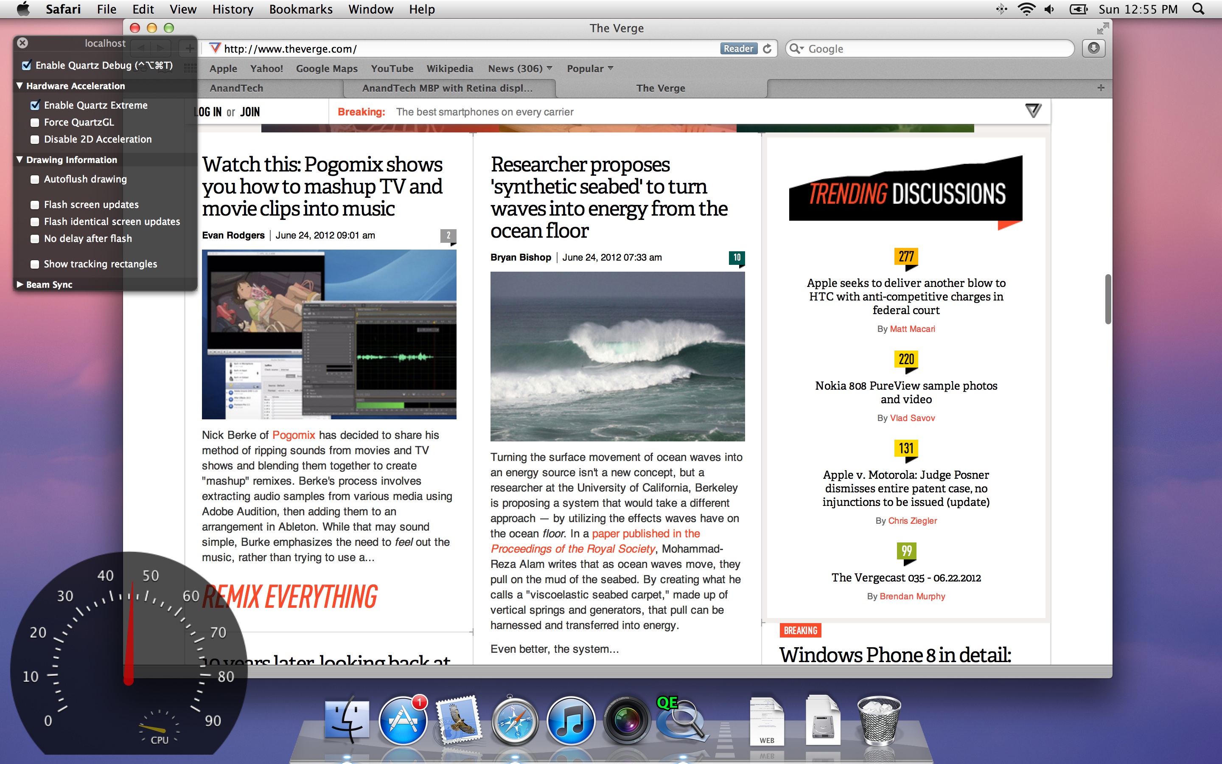1222x764 pixels.
Task: Open the History menu
Action: (x=232, y=9)
